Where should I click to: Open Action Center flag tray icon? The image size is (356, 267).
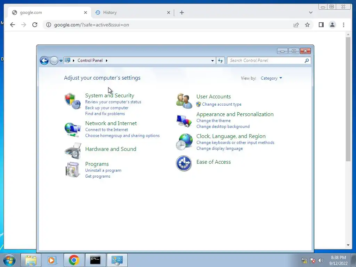tap(313, 260)
